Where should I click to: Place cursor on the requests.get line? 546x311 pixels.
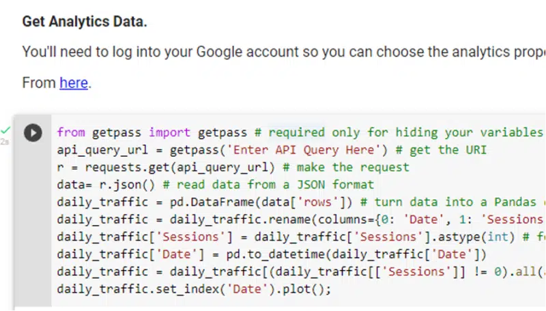point(171,167)
